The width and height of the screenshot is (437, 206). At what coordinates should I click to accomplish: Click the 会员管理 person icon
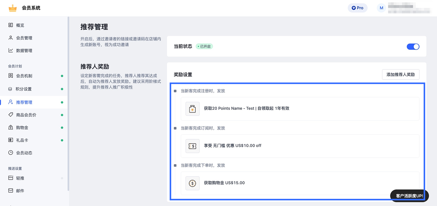(11, 38)
